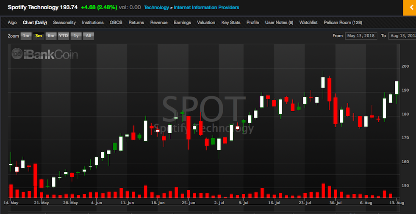Show All chart history
Screen dimensions: 416x214
coord(89,36)
